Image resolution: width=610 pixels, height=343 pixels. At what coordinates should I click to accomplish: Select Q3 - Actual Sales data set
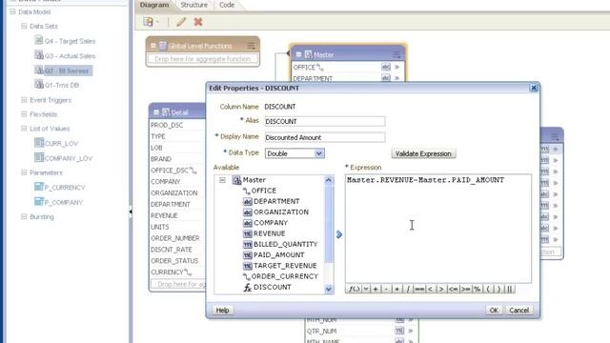[70, 56]
